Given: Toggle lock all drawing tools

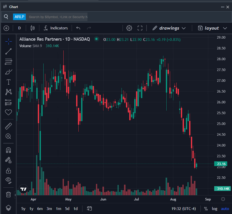Looking at the screenshot, I should [9, 170].
